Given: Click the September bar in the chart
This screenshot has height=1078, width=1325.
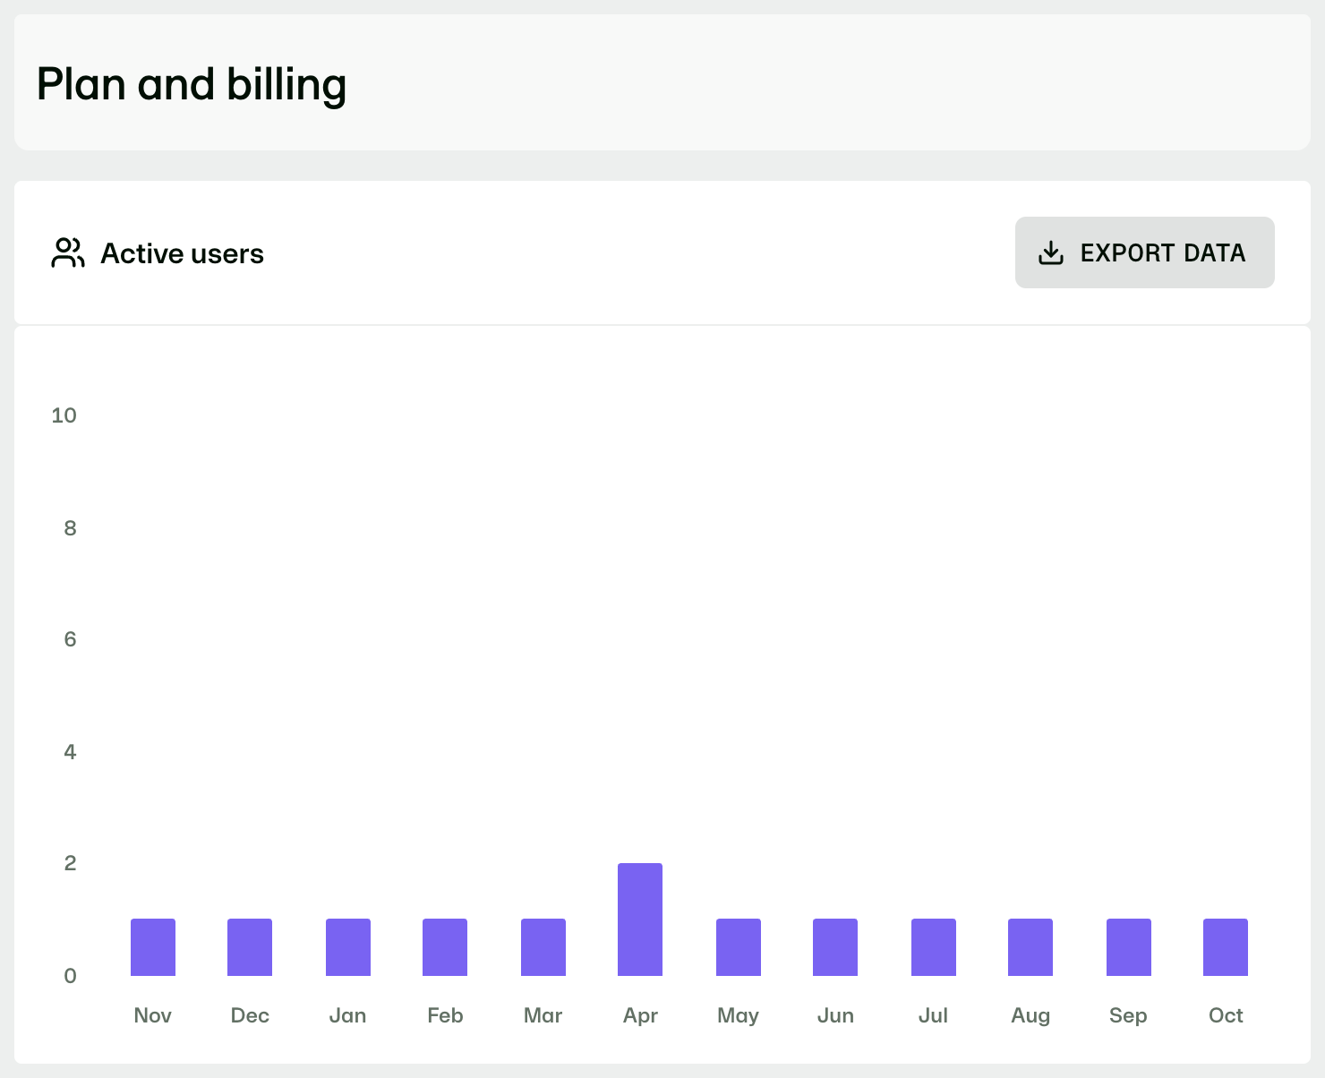Looking at the screenshot, I should (1129, 947).
